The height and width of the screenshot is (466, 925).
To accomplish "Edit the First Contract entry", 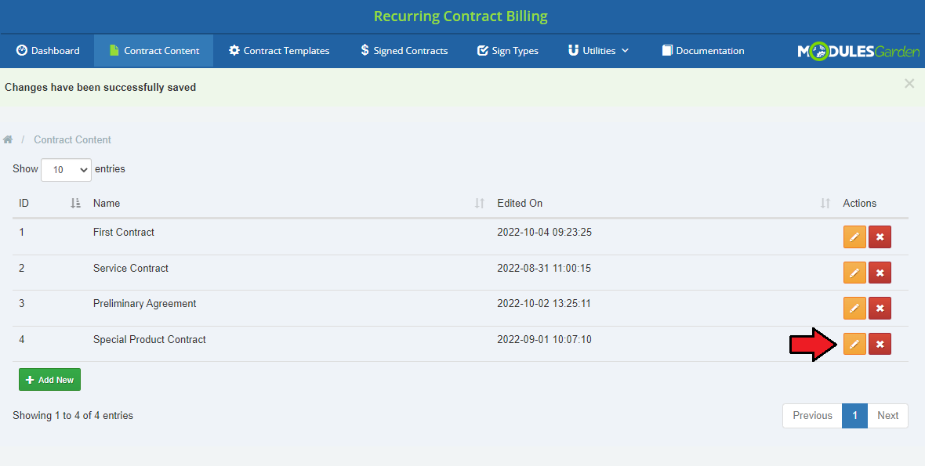I will [x=854, y=237].
